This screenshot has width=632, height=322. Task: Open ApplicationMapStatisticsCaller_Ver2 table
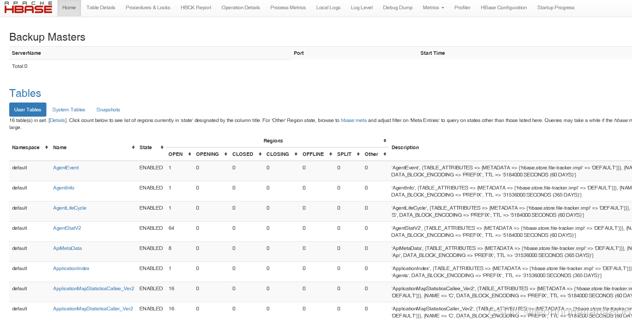93,309
